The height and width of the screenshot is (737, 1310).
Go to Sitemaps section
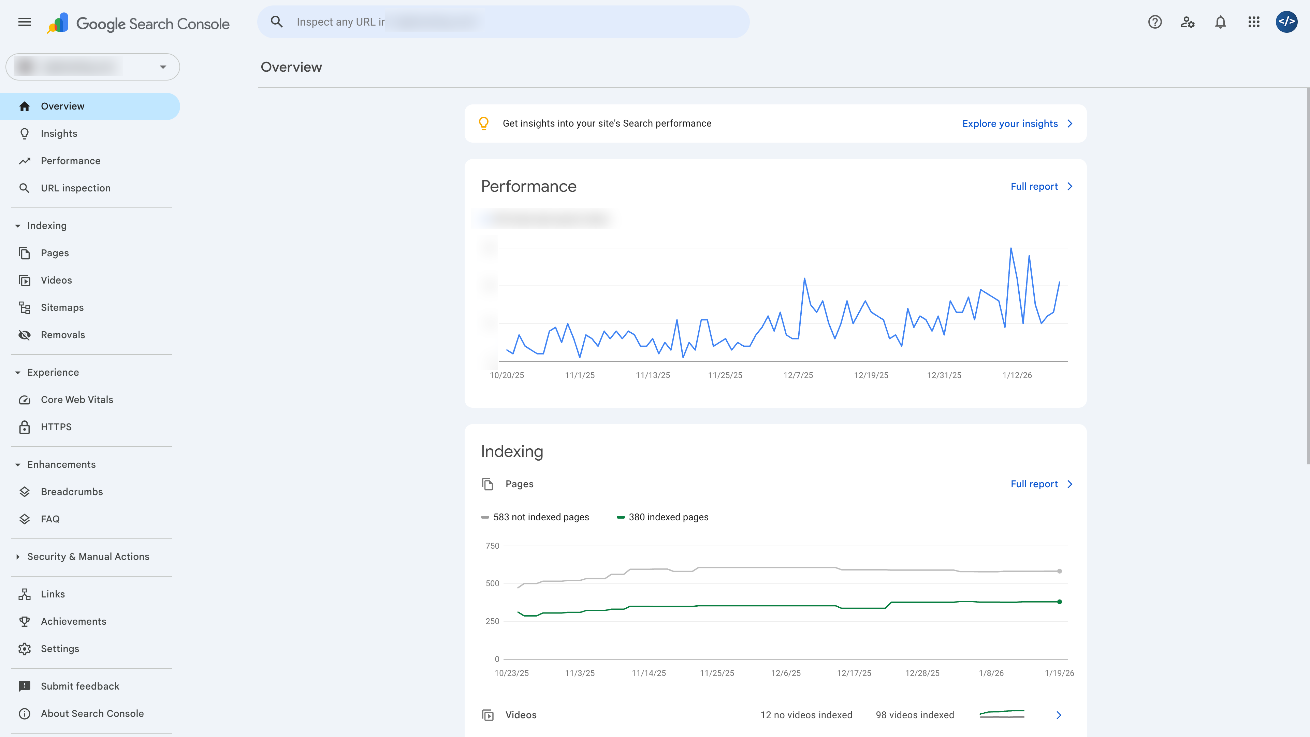pyautogui.click(x=62, y=308)
